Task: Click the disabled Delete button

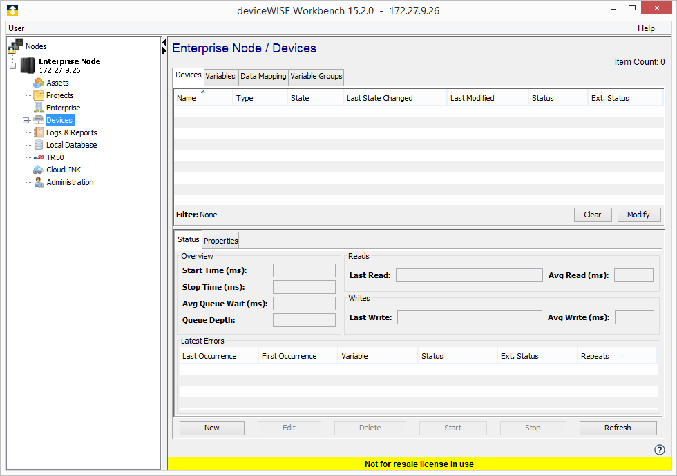Action: click(370, 428)
